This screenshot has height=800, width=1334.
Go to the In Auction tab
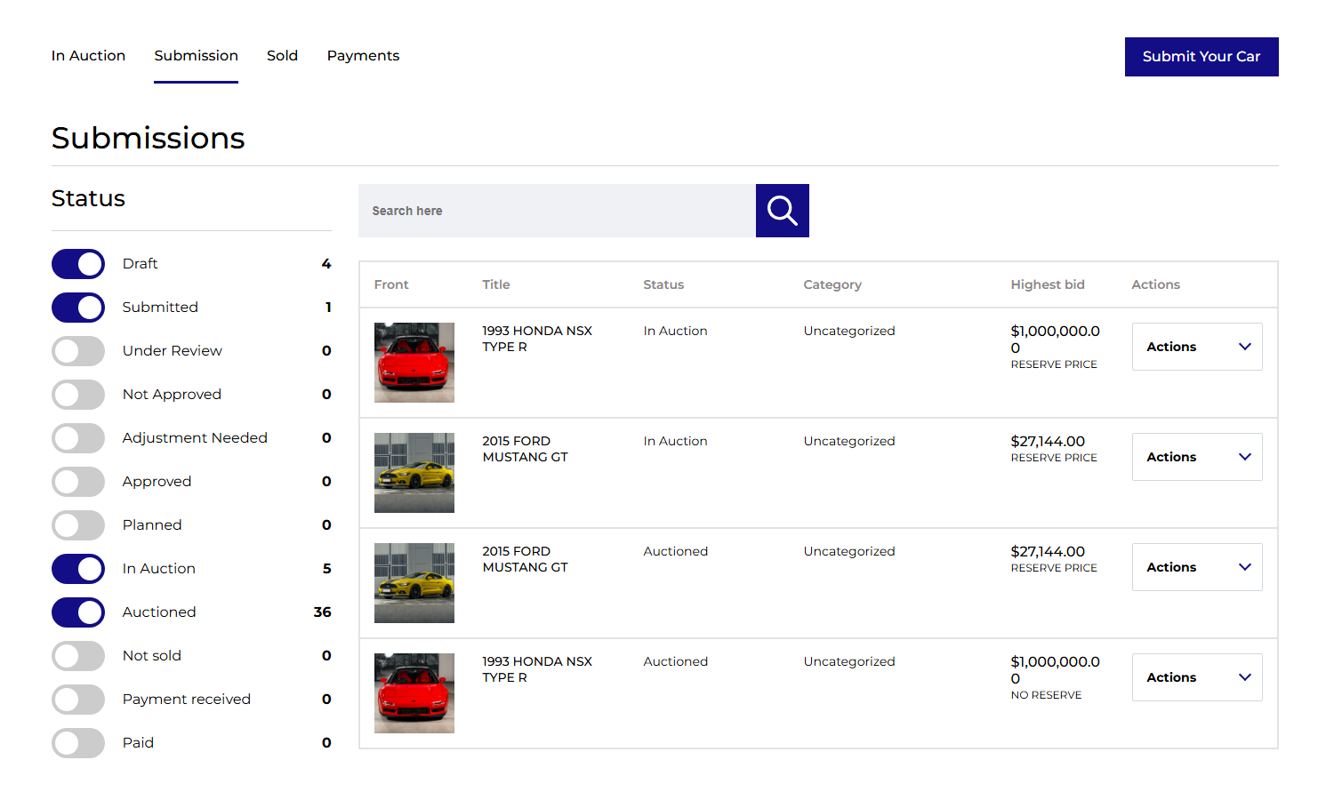coord(88,56)
